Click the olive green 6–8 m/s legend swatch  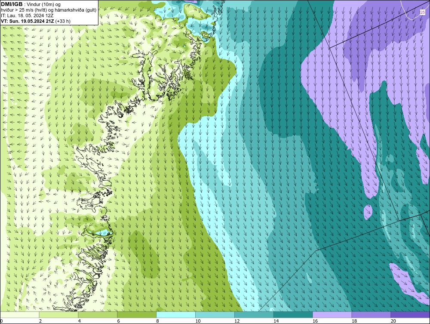(x=137, y=315)
